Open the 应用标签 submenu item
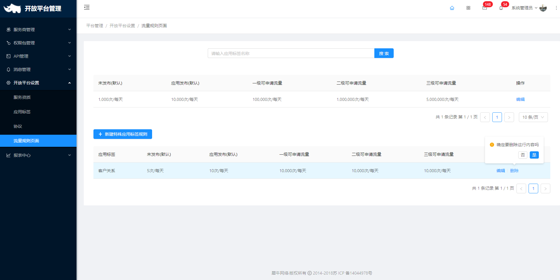 (38, 112)
